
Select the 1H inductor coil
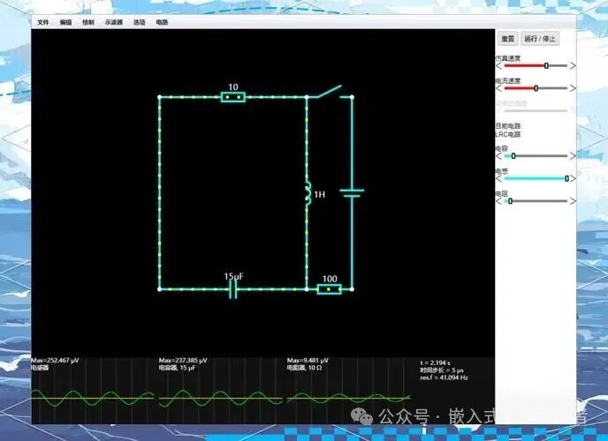[x=308, y=193]
